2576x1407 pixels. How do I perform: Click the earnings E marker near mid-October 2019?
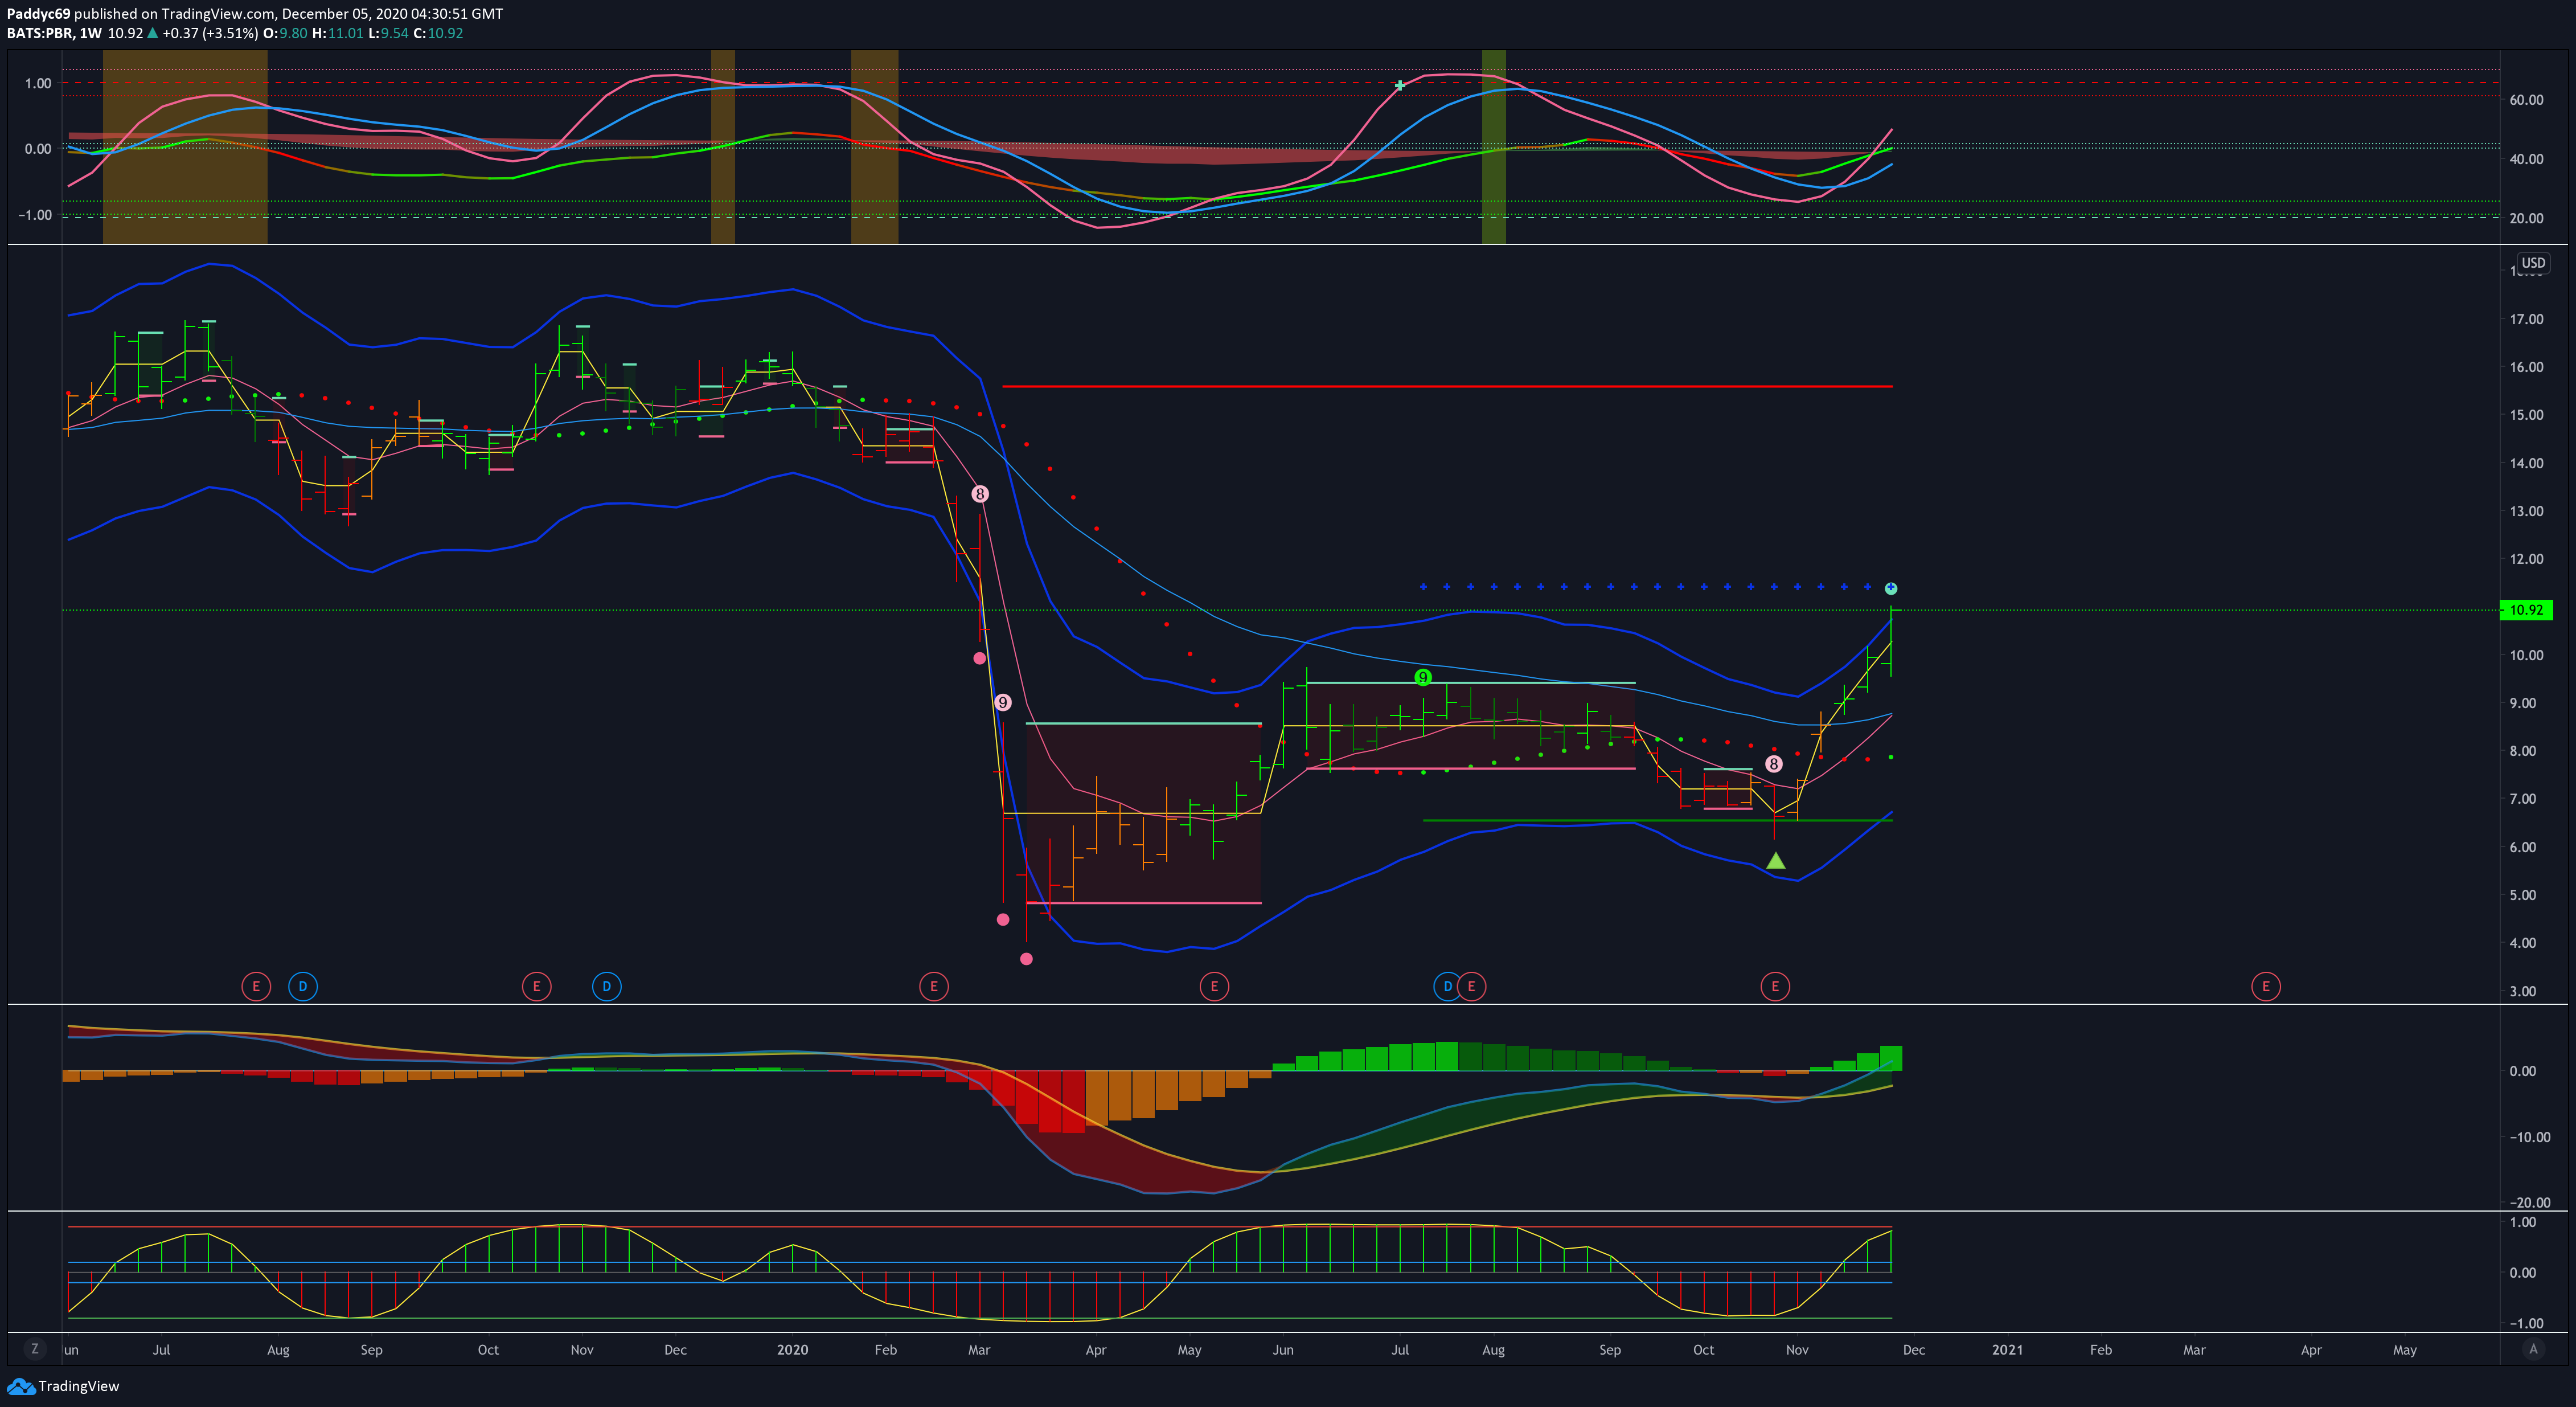[x=537, y=987]
